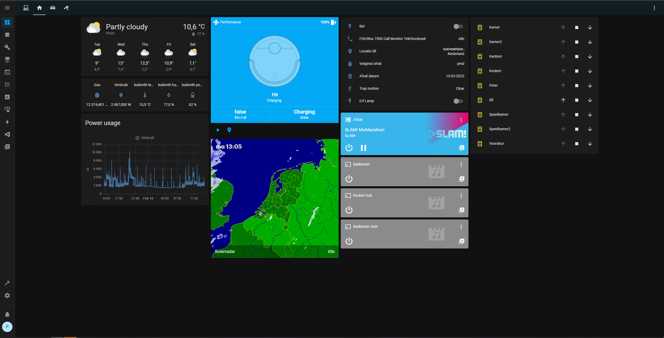Open dashboard overflow menu at top right
The width and height of the screenshot is (664, 338).
tap(654, 8)
